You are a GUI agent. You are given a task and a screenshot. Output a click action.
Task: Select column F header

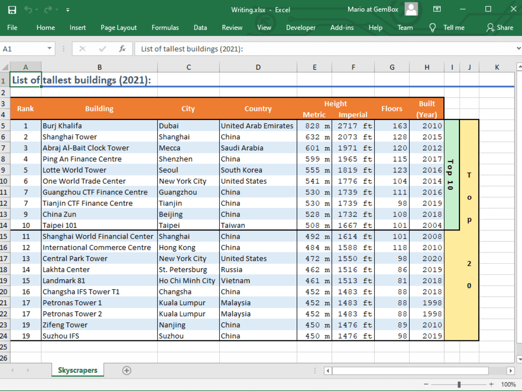point(353,67)
